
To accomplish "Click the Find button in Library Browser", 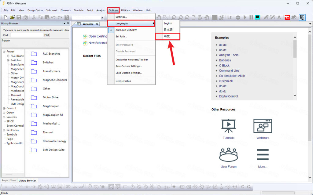I will pyautogui.click(x=46, y=35).
